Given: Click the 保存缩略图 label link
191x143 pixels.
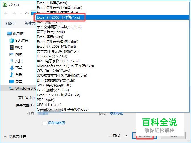Looking at the screenshot, I should pyautogui.click(x=56, y=123).
